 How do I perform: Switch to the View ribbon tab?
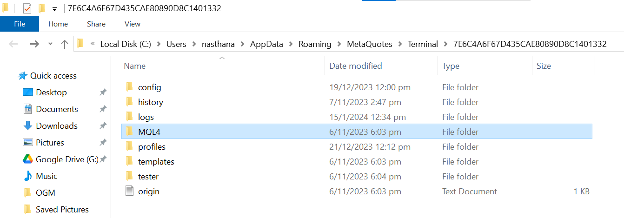(133, 24)
